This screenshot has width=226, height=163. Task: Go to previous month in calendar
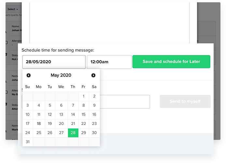pyautogui.click(x=29, y=75)
